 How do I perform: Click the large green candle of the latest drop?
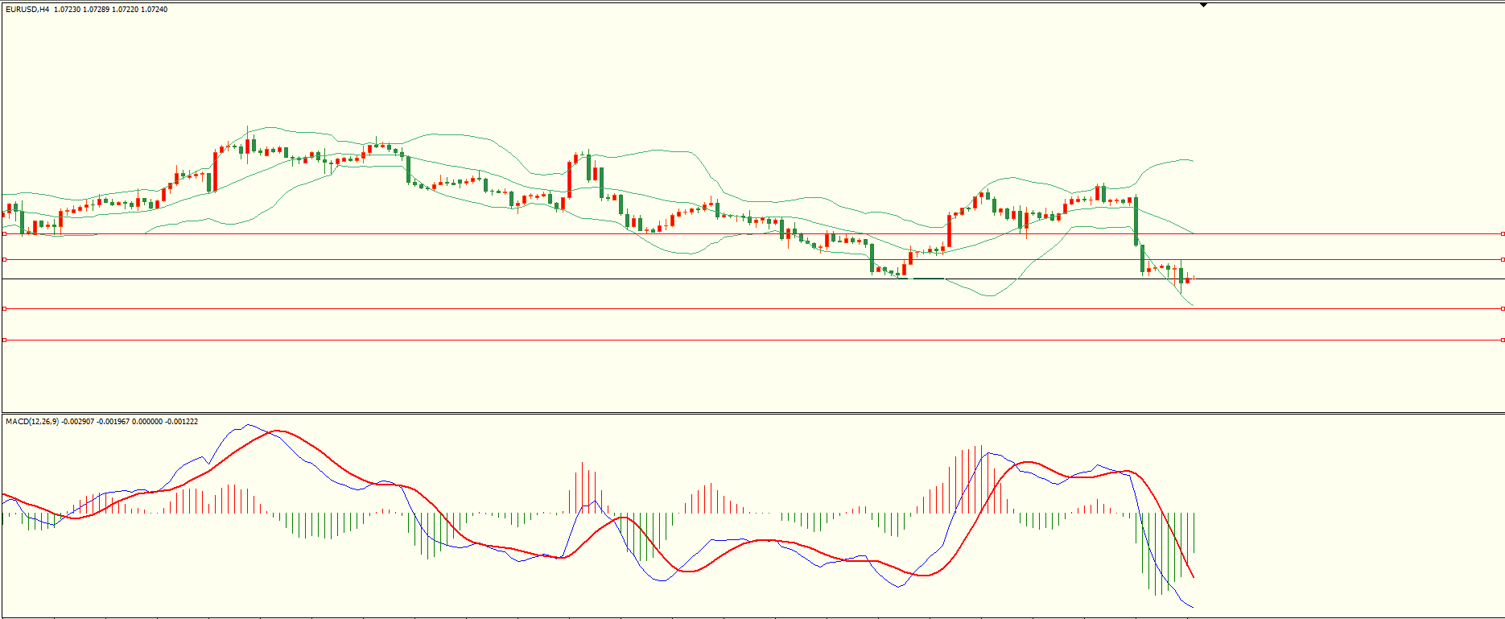(x=1136, y=221)
